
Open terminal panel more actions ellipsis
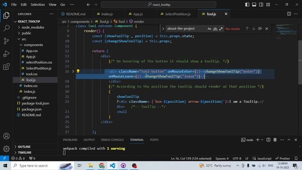[x=282, y=140]
